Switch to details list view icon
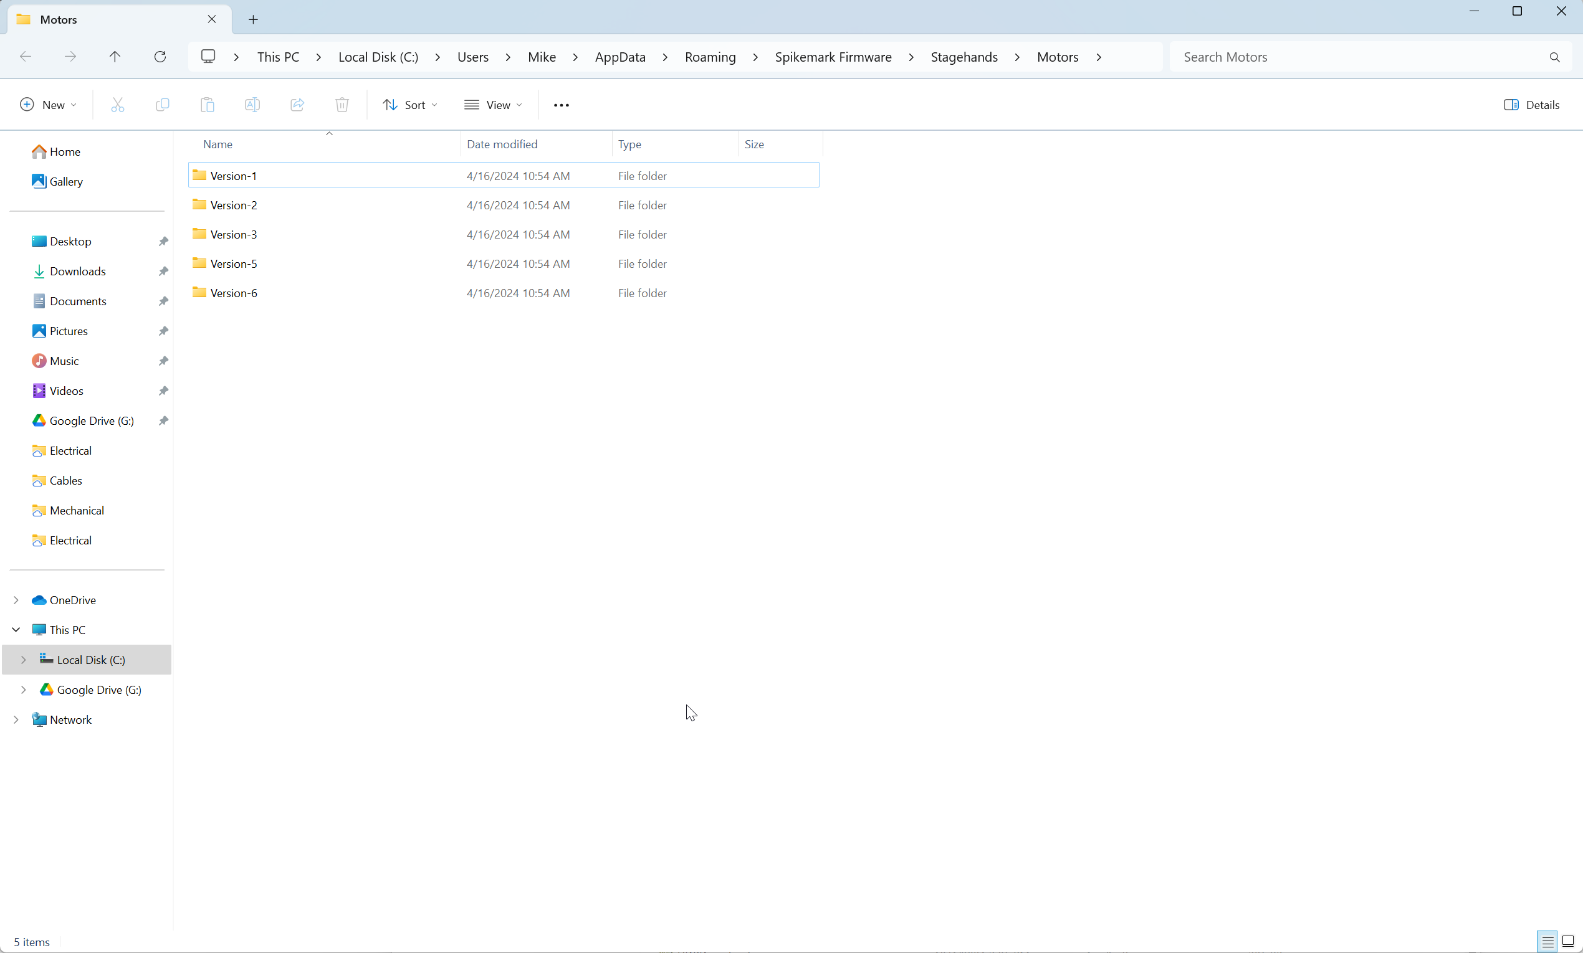 [1547, 941]
